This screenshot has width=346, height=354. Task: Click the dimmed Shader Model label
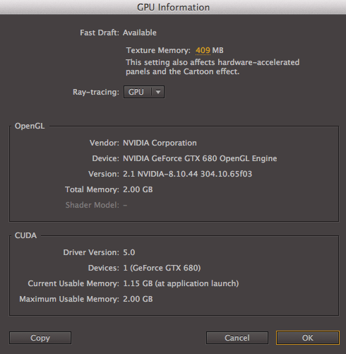(93, 205)
